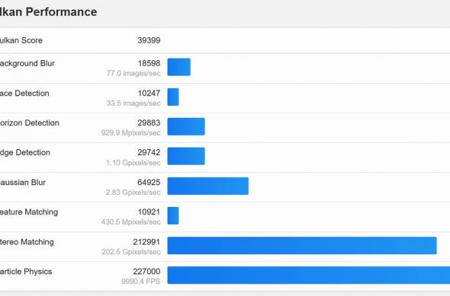Click the '430.5 Mpixels/sec' value

coord(130,222)
